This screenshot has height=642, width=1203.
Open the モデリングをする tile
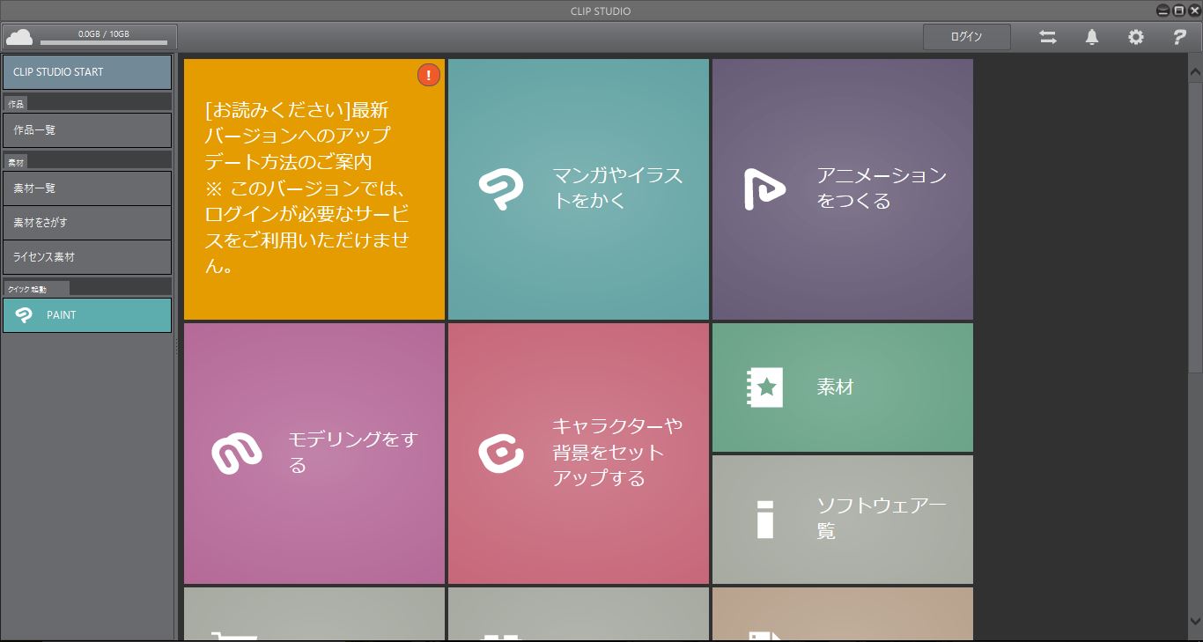coord(314,454)
